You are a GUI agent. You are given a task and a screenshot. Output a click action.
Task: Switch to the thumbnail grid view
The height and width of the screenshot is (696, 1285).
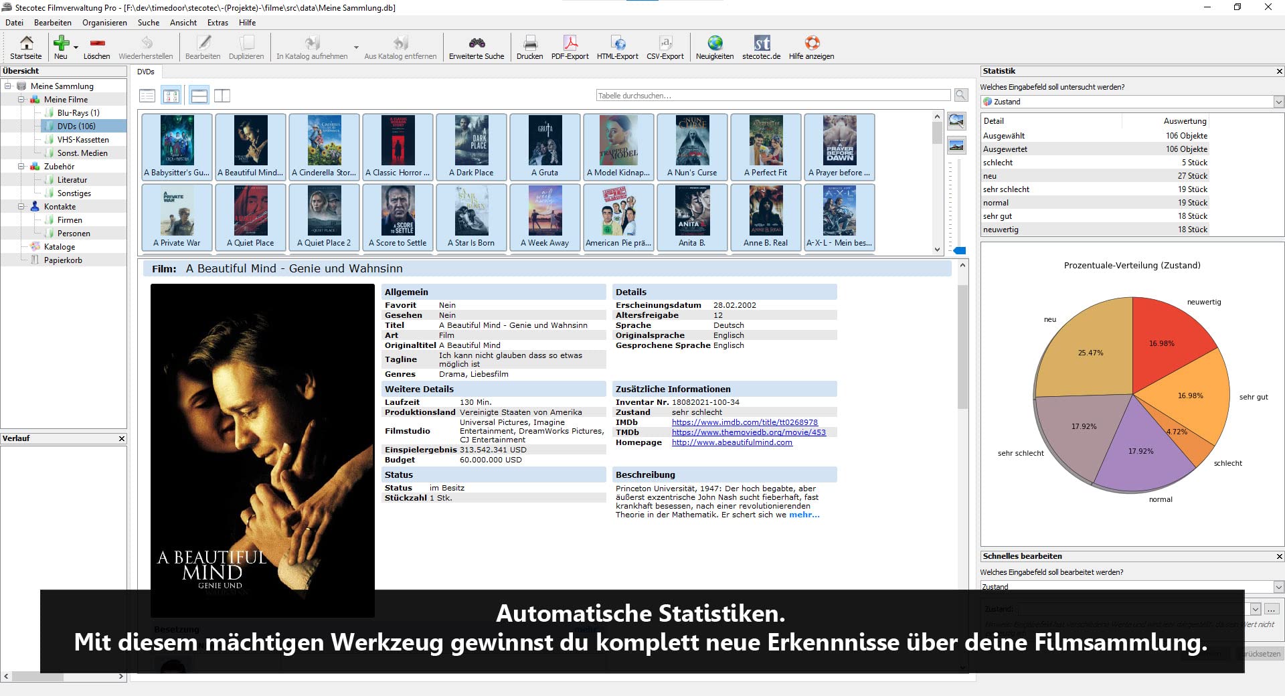pos(171,96)
